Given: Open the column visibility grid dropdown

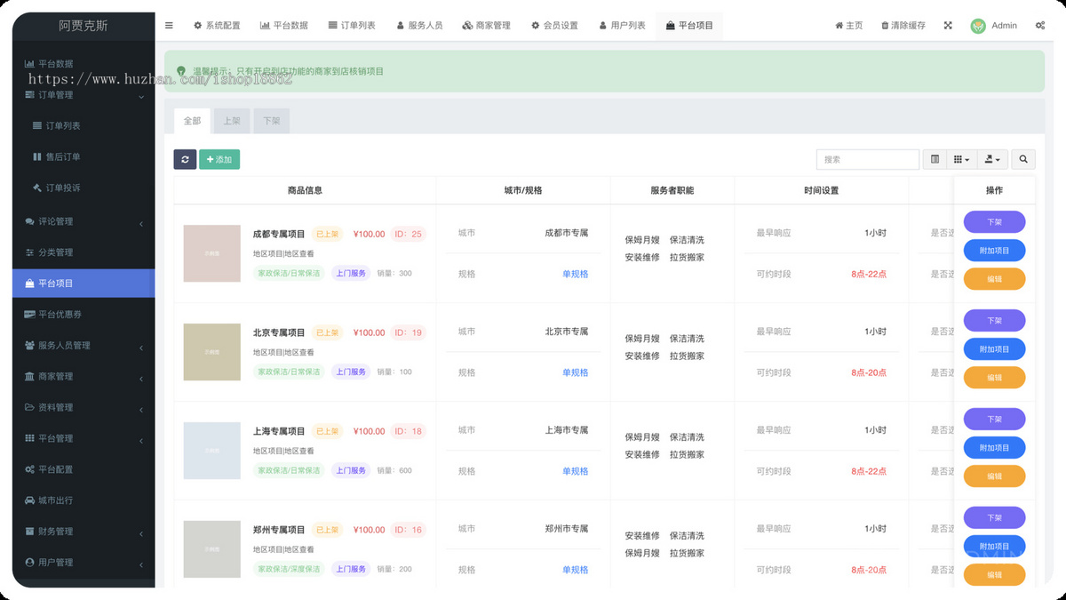Looking at the screenshot, I should (x=961, y=159).
